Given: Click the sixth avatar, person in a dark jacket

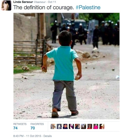Looking at the screenshot, I should point(84,126).
